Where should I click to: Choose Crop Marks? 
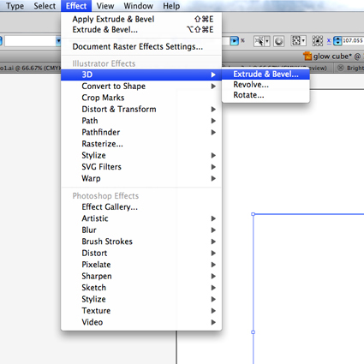click(141, 98)
